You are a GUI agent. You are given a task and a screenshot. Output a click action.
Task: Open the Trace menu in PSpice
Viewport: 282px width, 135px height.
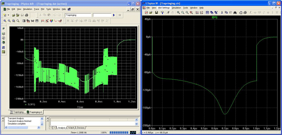pos(37,9)
